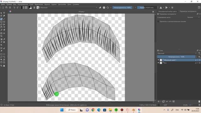
Task: Toggle lock on the 'Фон' layer
Action: coord(196,63)
